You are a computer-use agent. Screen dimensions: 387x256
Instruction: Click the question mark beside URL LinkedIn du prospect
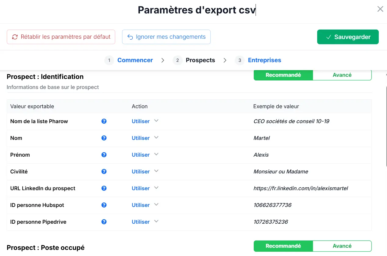104,188
